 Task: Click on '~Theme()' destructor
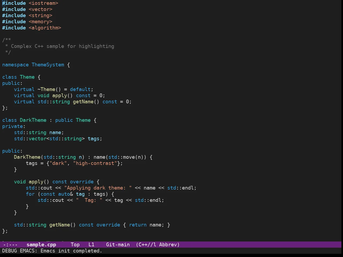[49, 89]
